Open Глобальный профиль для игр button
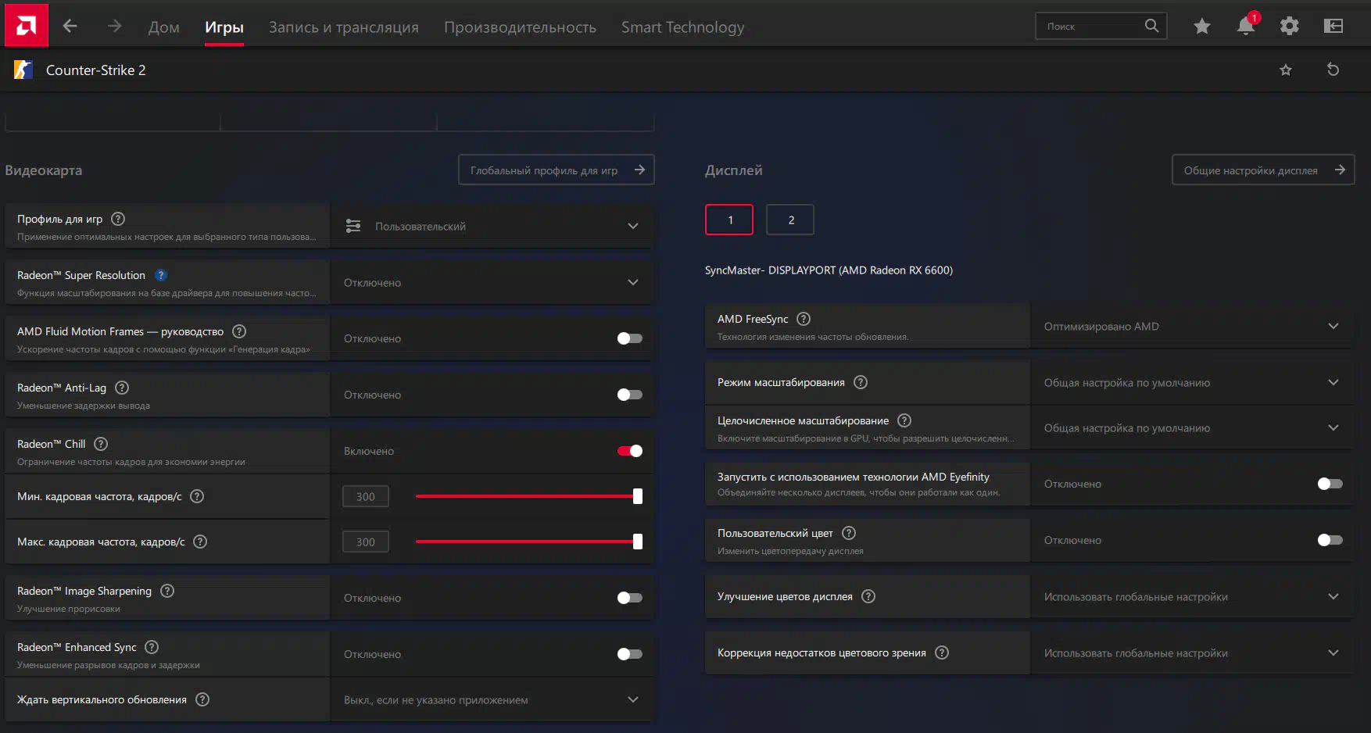The height and width of the screenshot is (733, 1371). [556, 170]
